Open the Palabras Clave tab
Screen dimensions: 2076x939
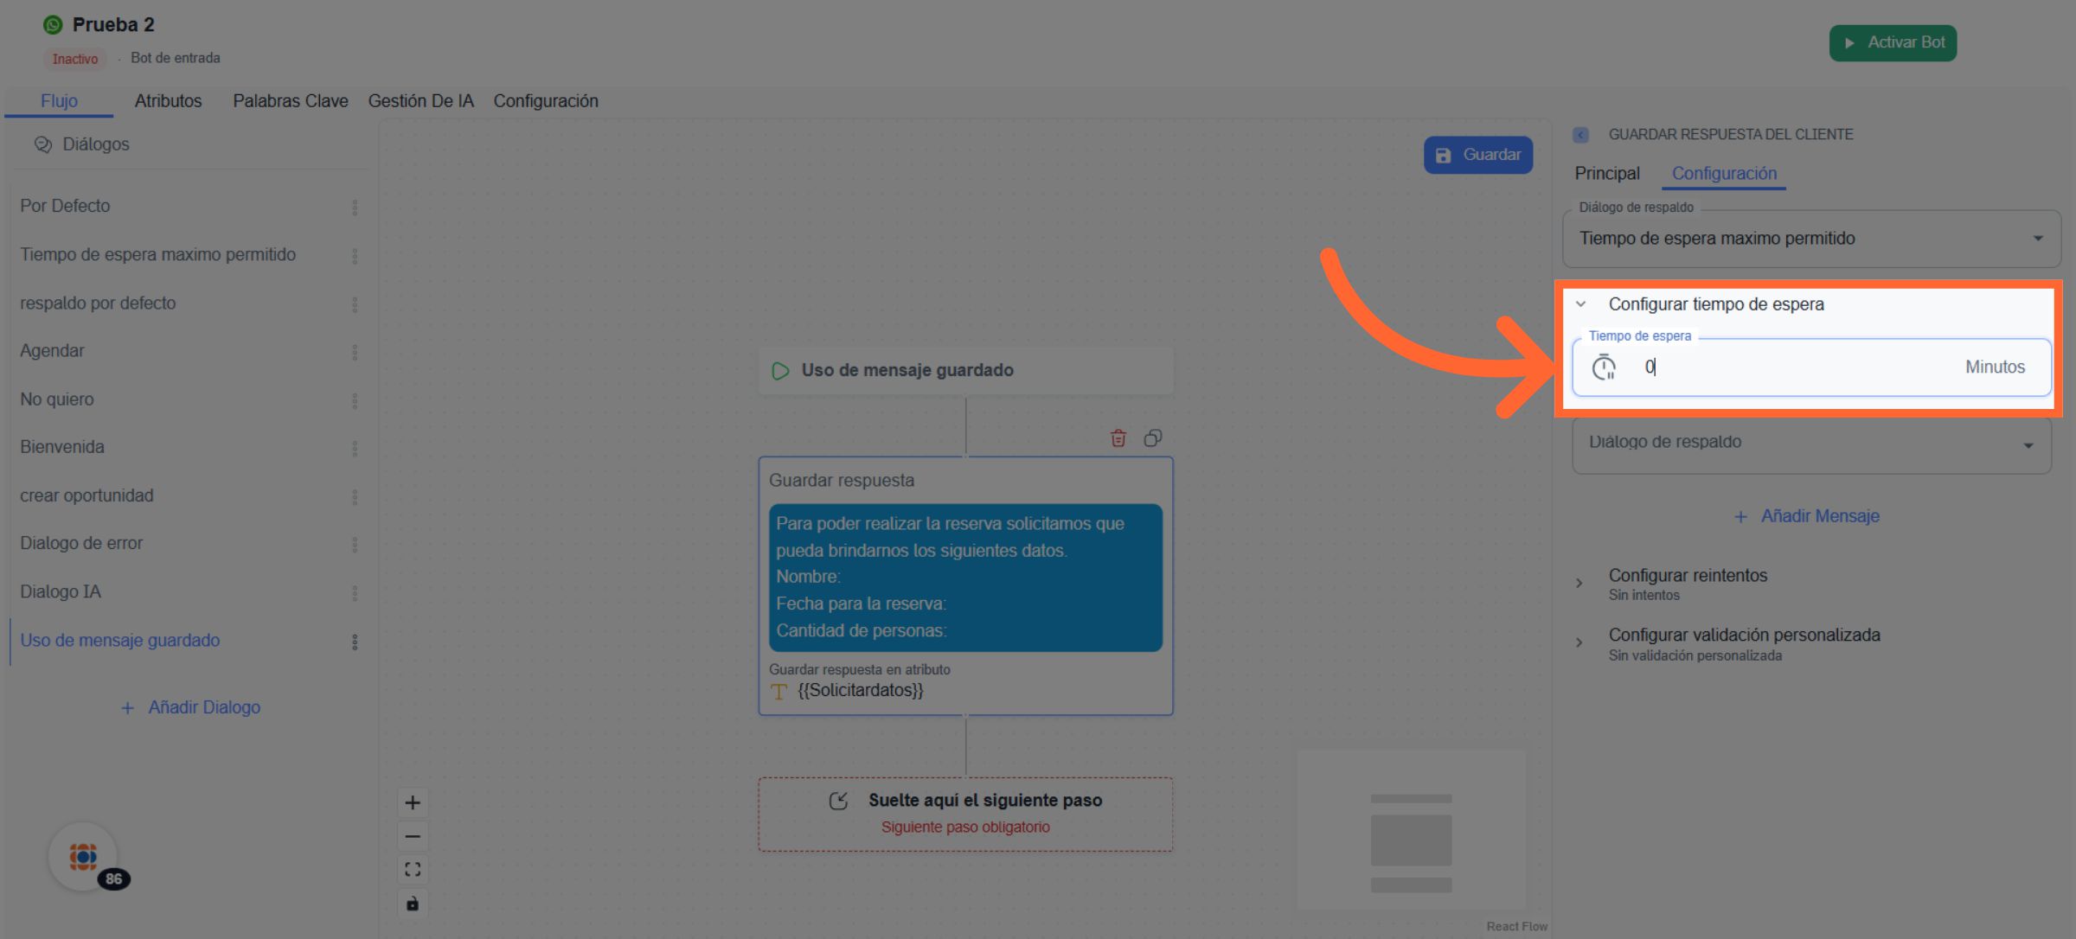tap(290, 101)
